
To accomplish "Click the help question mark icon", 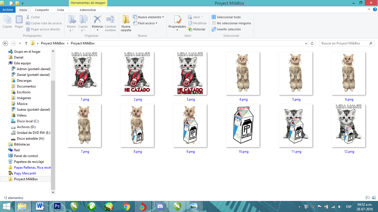I will (375, 9).
